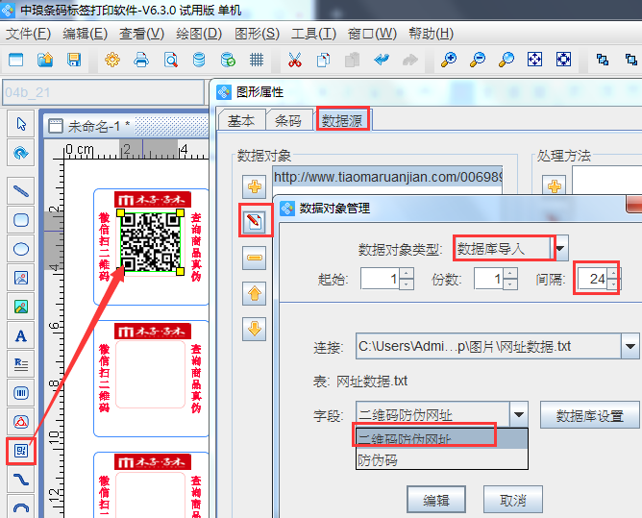Remove data object with minus icon
642x518 pixels.
pyautogui.click(x=255, y=257)
